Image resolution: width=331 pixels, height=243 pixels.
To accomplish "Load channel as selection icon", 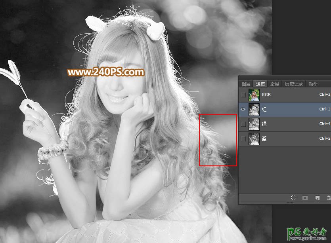I will click(293, 197).
